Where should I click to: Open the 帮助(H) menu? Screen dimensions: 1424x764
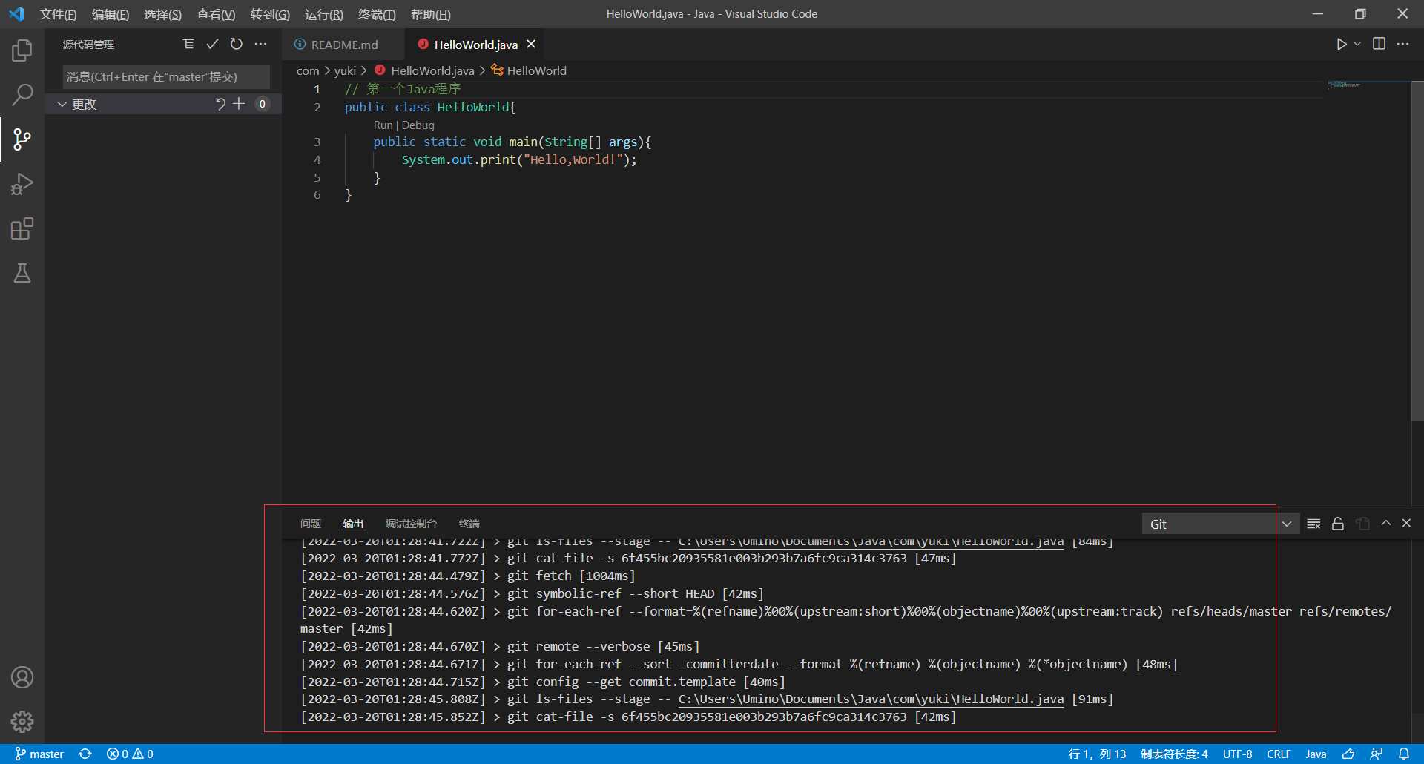point(431,14)
